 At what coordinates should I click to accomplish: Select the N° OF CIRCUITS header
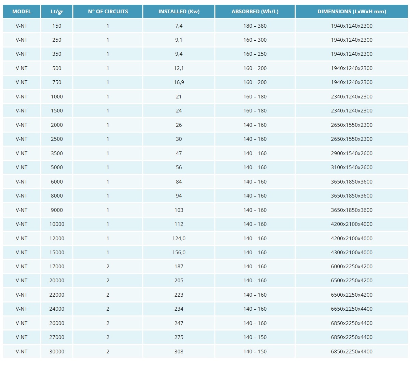pos(108,12)
